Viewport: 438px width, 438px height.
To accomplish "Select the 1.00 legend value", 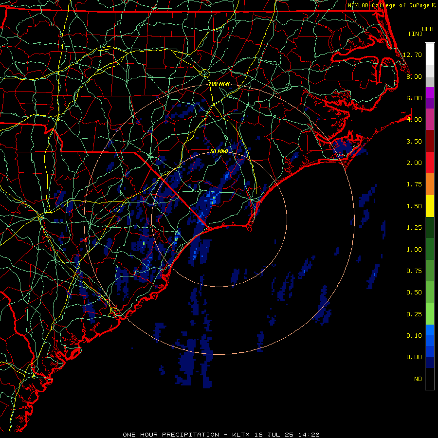I will click(414, 250).
